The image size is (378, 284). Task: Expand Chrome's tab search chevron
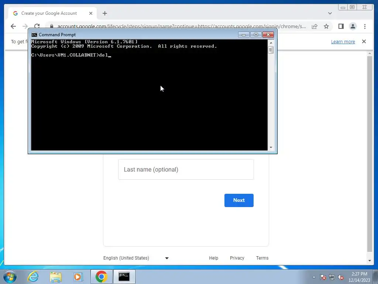(x=330, y=13)
